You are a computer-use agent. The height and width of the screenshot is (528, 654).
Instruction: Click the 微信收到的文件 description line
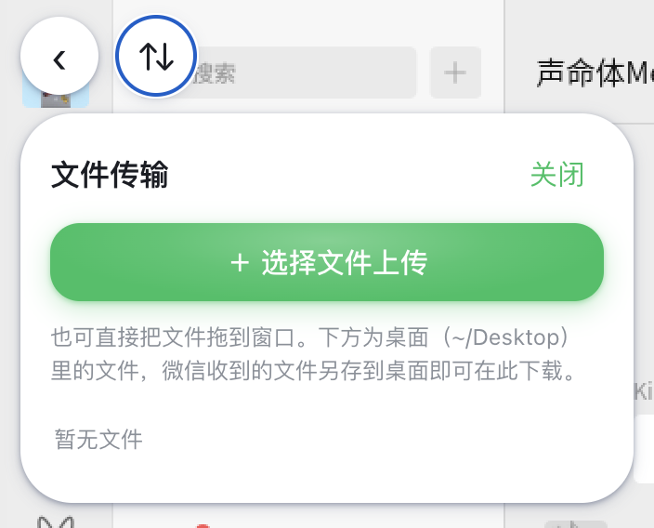pyautogui.click(x=313, y=371)
